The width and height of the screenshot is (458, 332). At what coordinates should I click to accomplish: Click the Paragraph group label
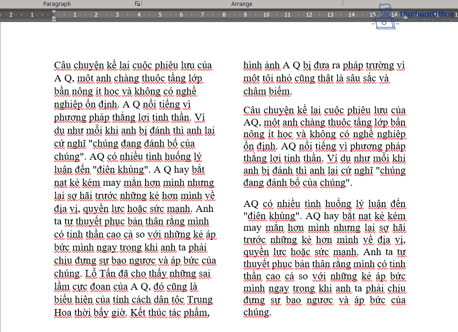[57, 4]
